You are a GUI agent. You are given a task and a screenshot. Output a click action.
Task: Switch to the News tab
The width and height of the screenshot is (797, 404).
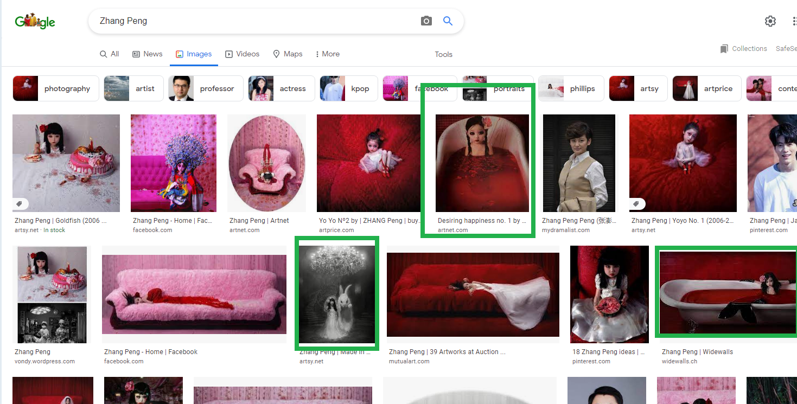click(148, 54)
